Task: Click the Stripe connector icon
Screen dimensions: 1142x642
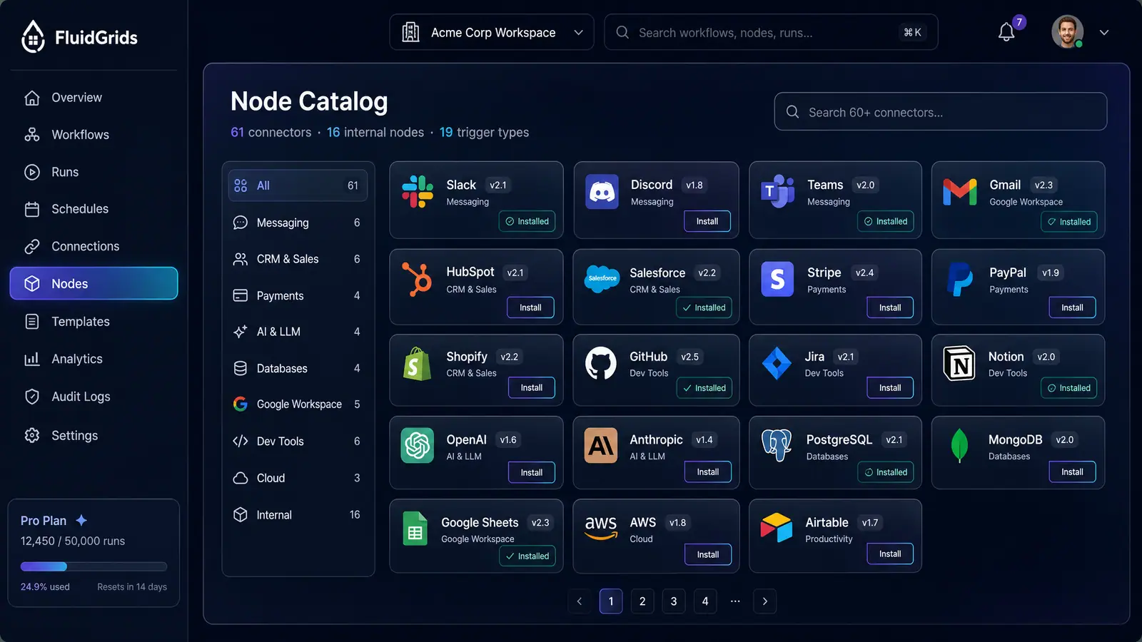Action: pos(777,279)
